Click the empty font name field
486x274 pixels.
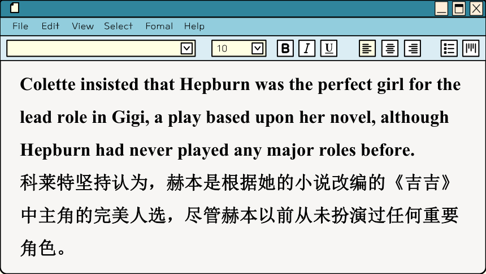pyautogui.click(x=101, y=48)
